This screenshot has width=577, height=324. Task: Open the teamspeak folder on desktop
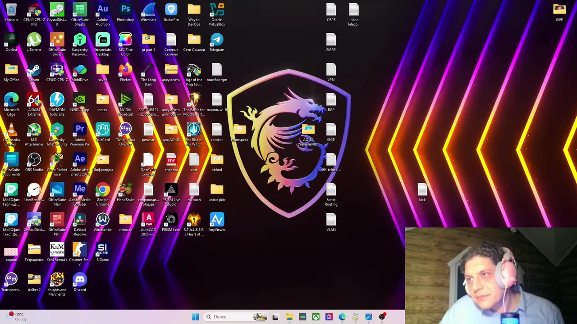coord(240,133)
